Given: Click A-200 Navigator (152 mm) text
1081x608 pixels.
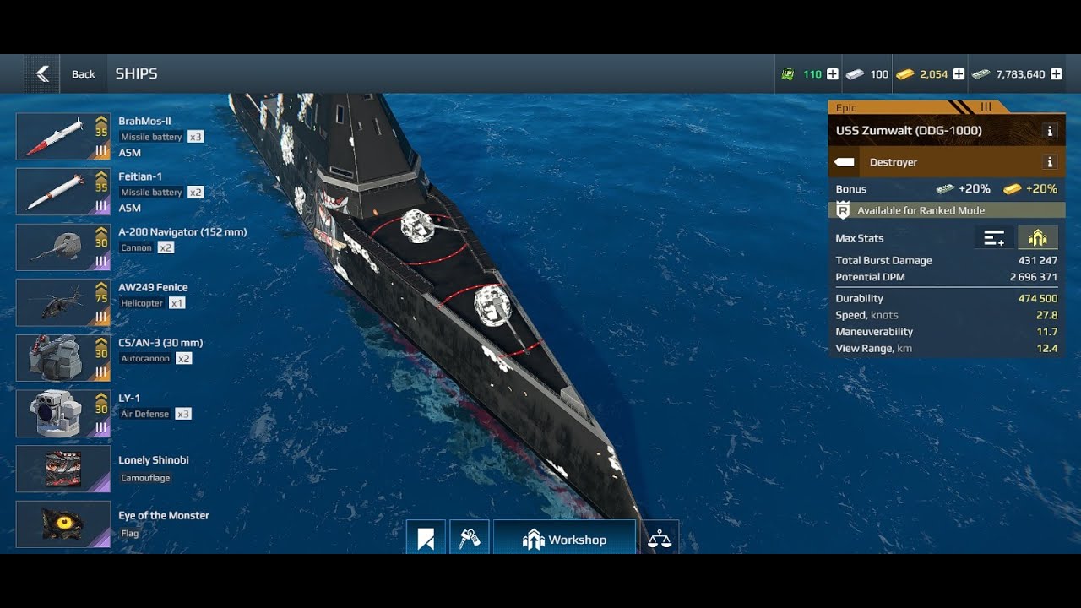Looking at the screenshot, I should [182, 232].
